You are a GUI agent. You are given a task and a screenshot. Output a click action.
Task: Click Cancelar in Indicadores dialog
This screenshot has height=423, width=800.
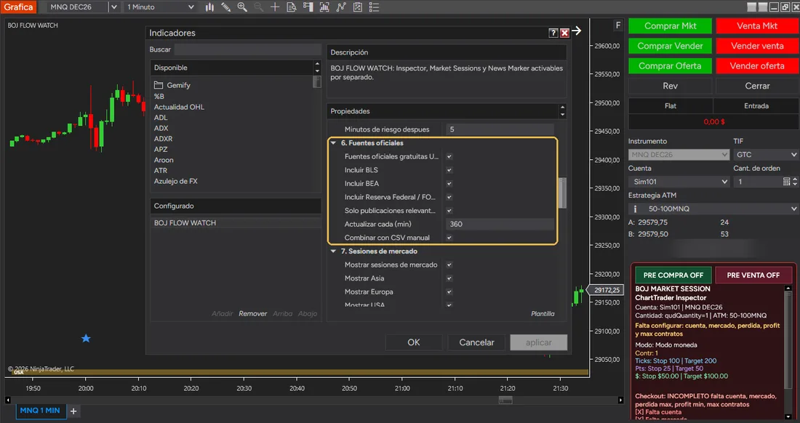476,342
